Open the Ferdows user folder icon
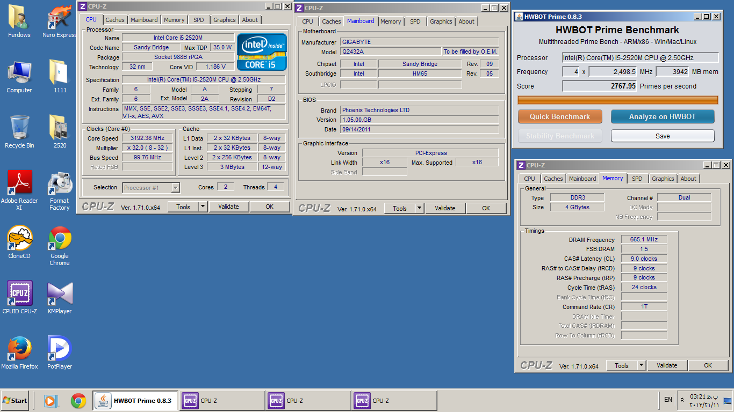734x412 pixels. tap(19, 20)
